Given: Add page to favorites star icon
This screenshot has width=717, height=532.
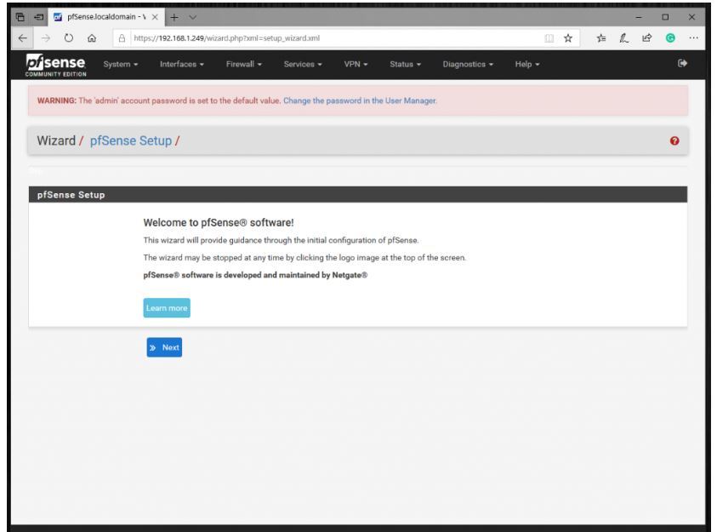Looking at the screenshot, I should click(x=568, y=38).
